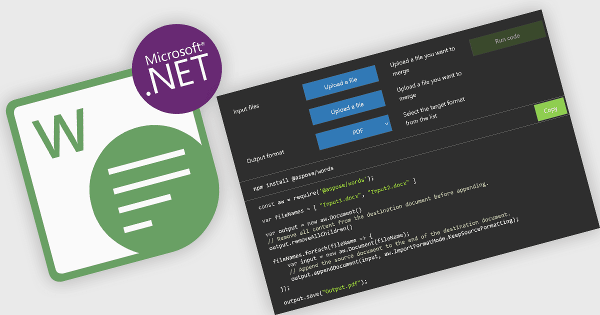Click the 'output.save("Output.pdf")' code line
600x315 pixels.
(x=325, y=292)
